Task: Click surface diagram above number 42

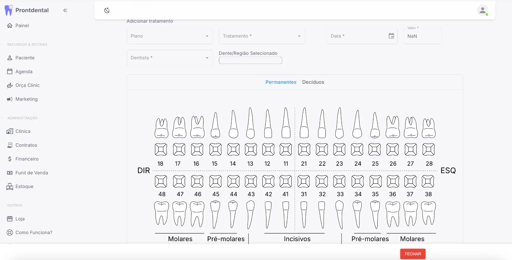Action: coord(268,181)
